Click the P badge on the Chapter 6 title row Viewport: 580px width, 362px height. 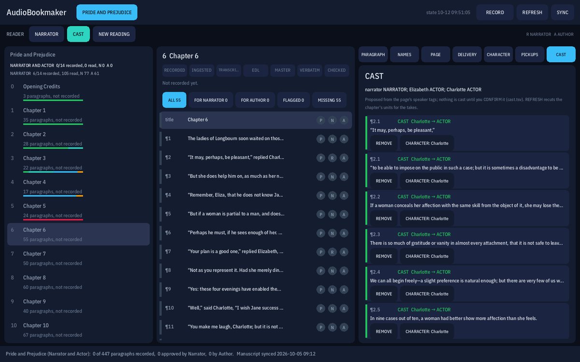[320, 120]
